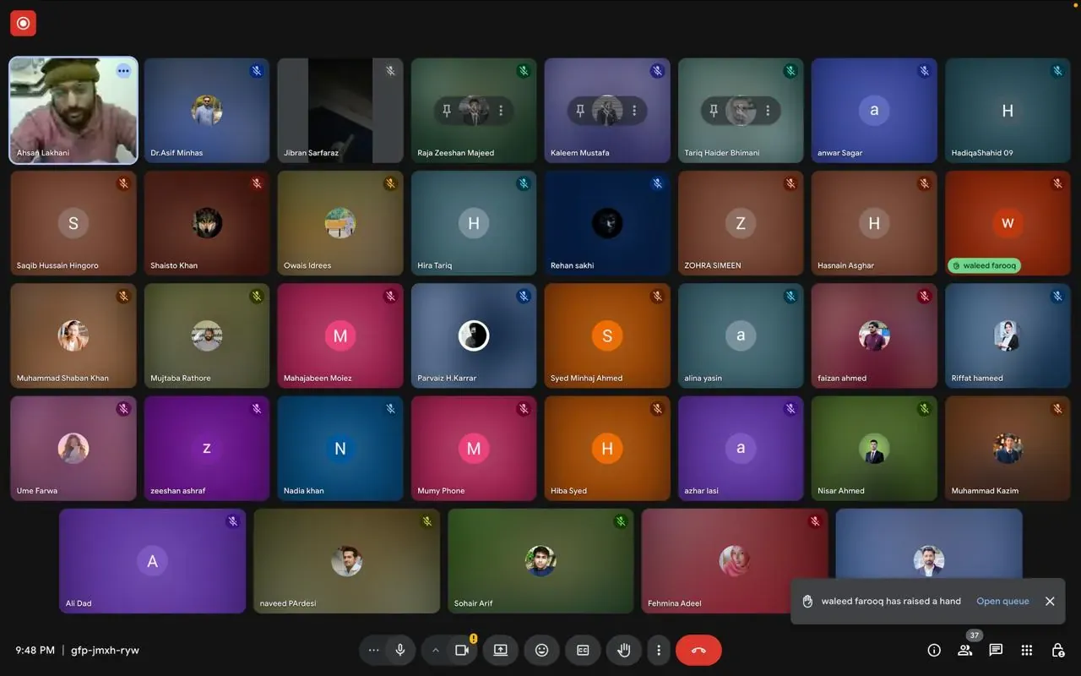Expand video settings caret next to camera
1081x676 pixels.
436,650
